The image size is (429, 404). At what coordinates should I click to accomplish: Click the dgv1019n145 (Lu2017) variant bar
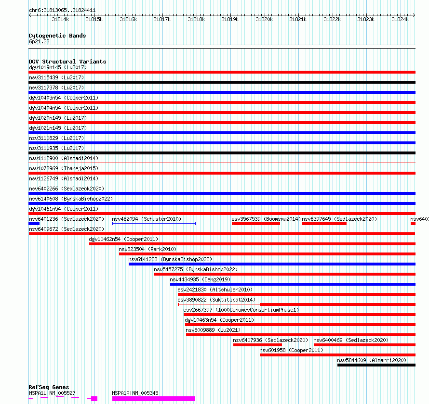[x=222, y=72]
